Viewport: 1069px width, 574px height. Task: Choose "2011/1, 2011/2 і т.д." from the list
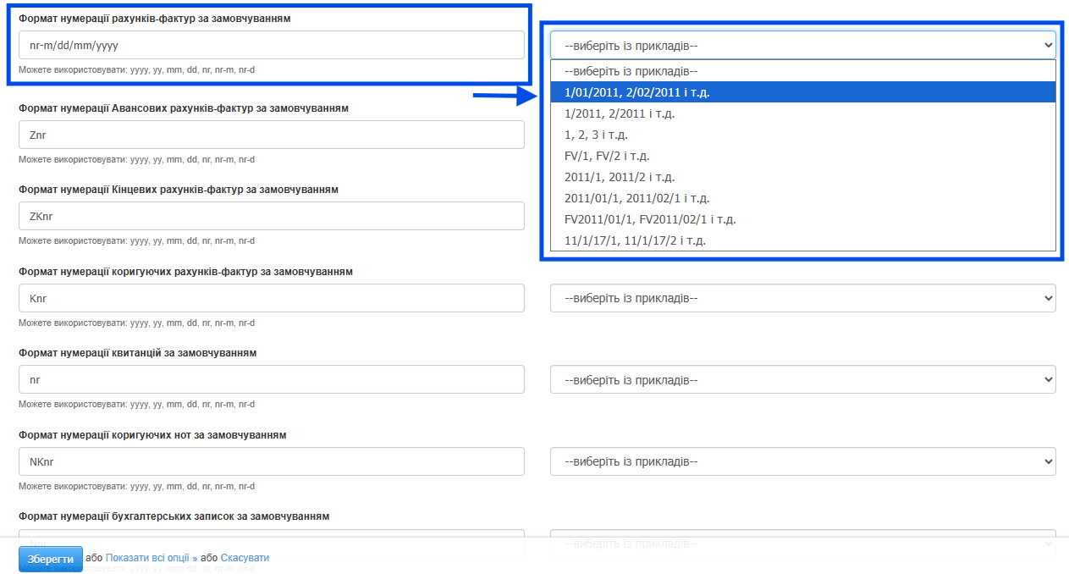coord(619,177)
